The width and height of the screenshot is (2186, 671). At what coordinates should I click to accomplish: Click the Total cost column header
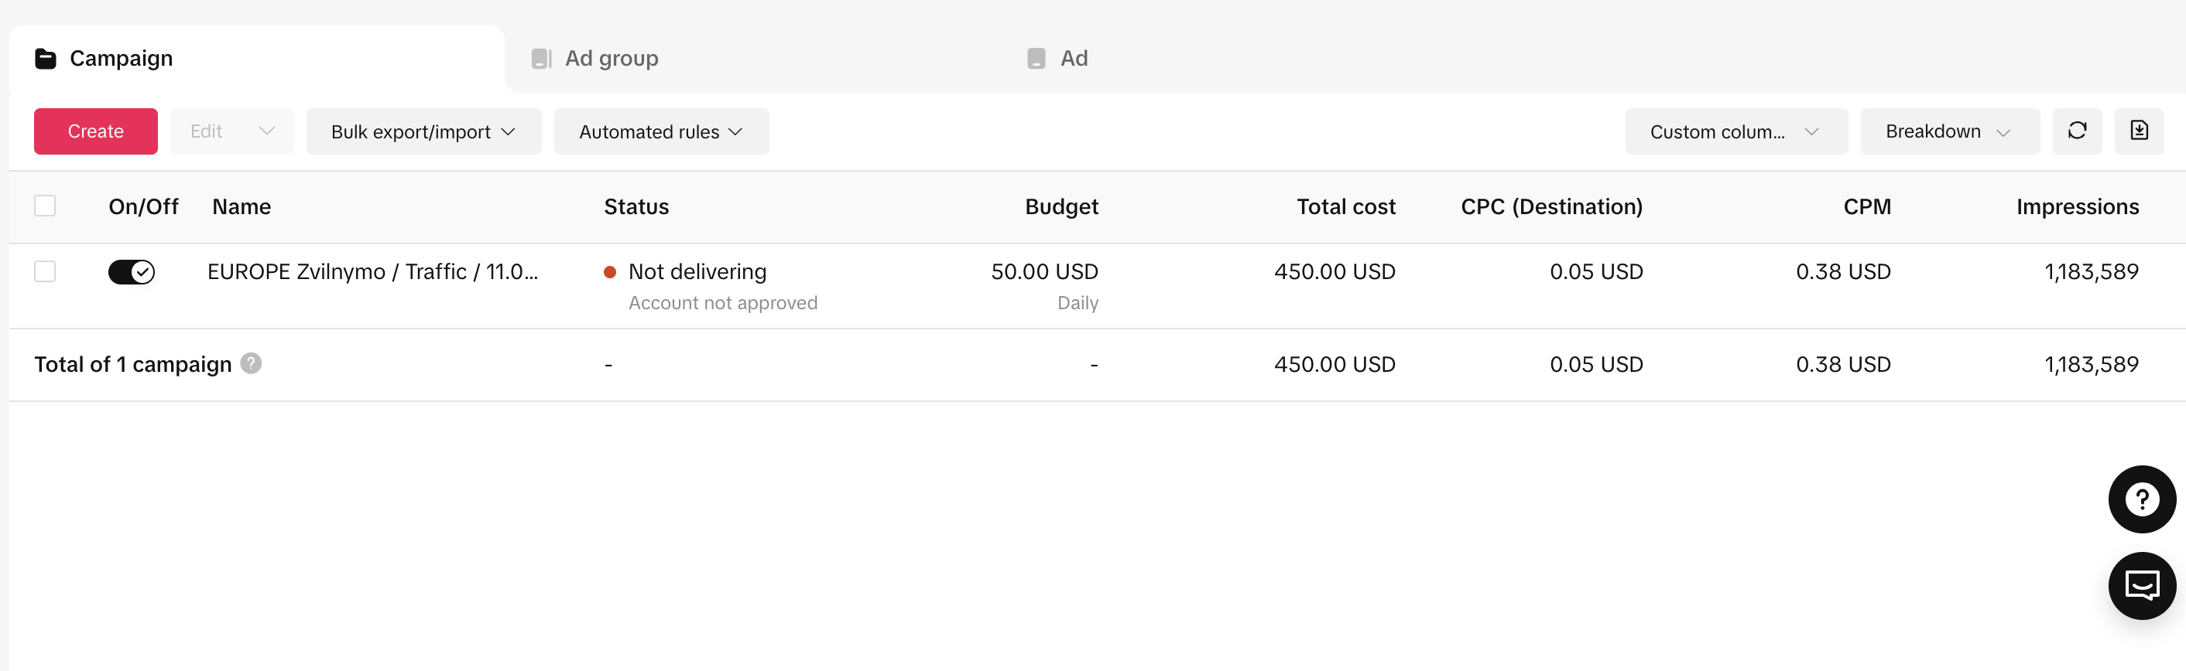pyautogui.click(x=1346, y=206)
